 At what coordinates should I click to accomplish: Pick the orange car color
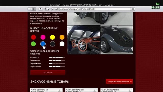[62, 37]
